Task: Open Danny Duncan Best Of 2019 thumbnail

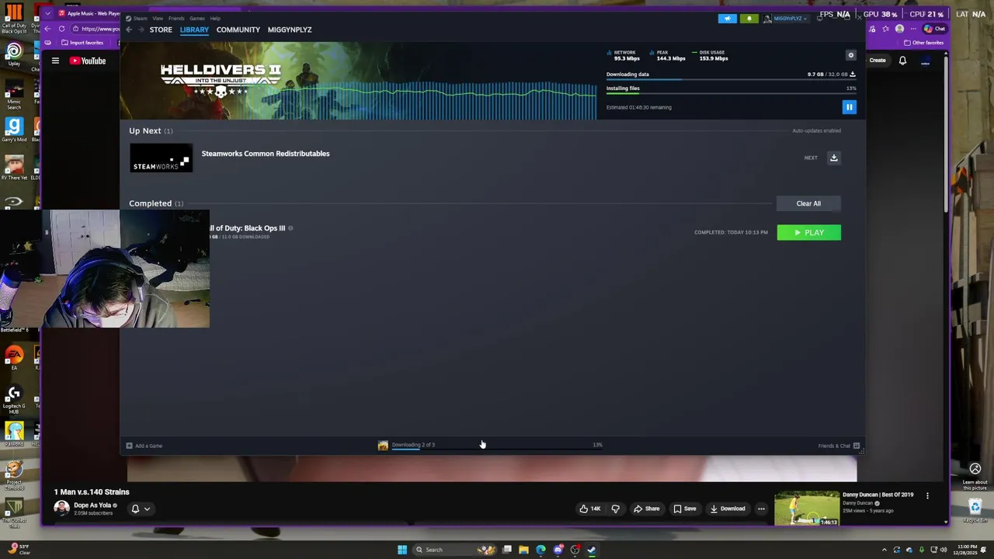Action: pos(807,508)
